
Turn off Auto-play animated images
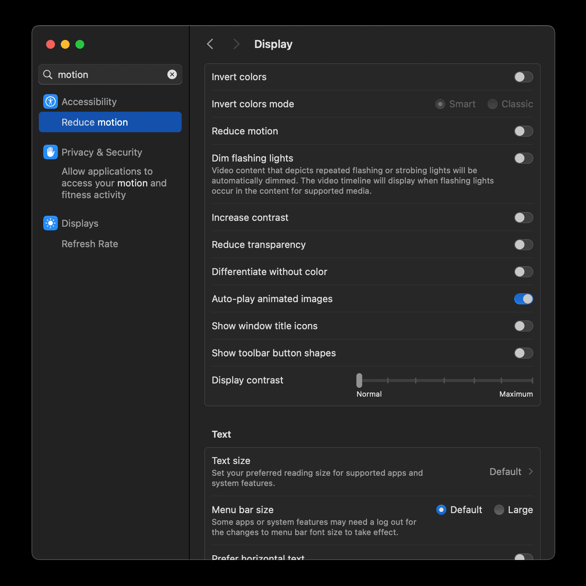pyautogui.click(x=523, y=299)
